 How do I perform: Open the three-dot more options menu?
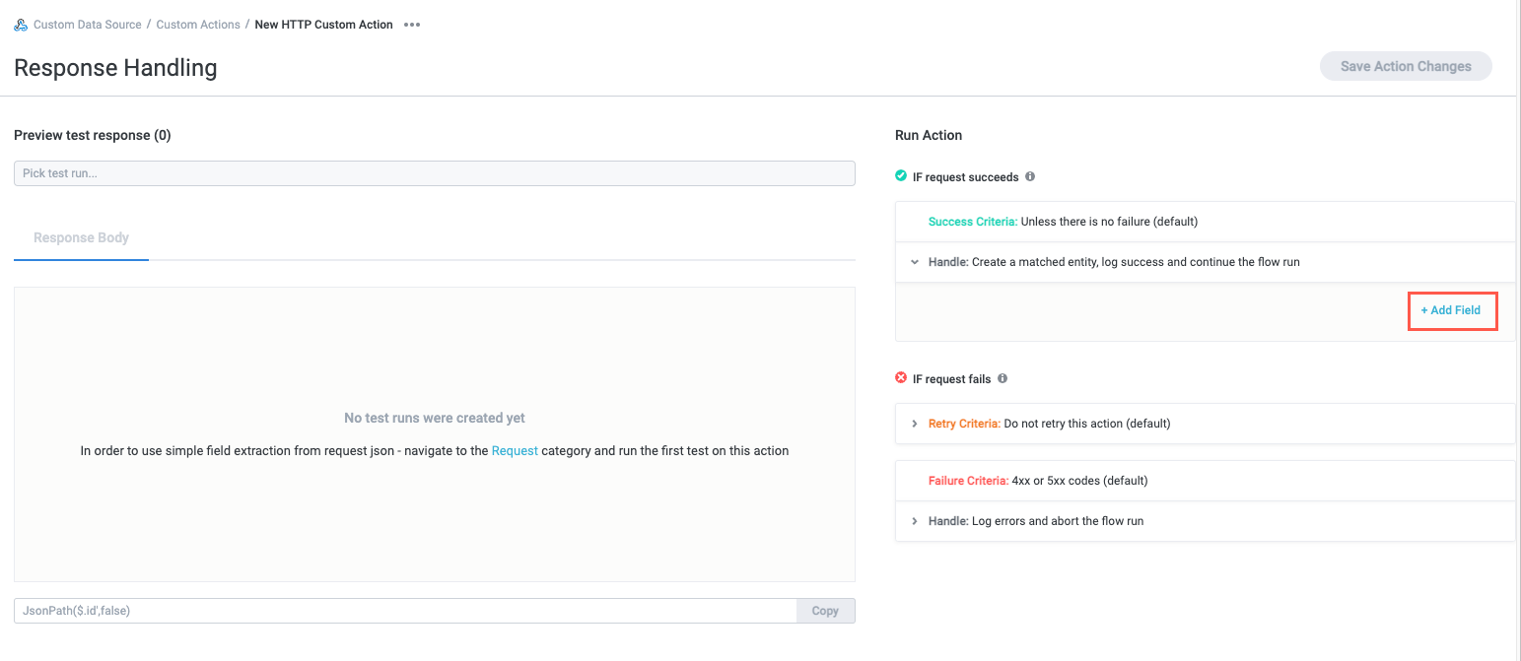point(412,25)
